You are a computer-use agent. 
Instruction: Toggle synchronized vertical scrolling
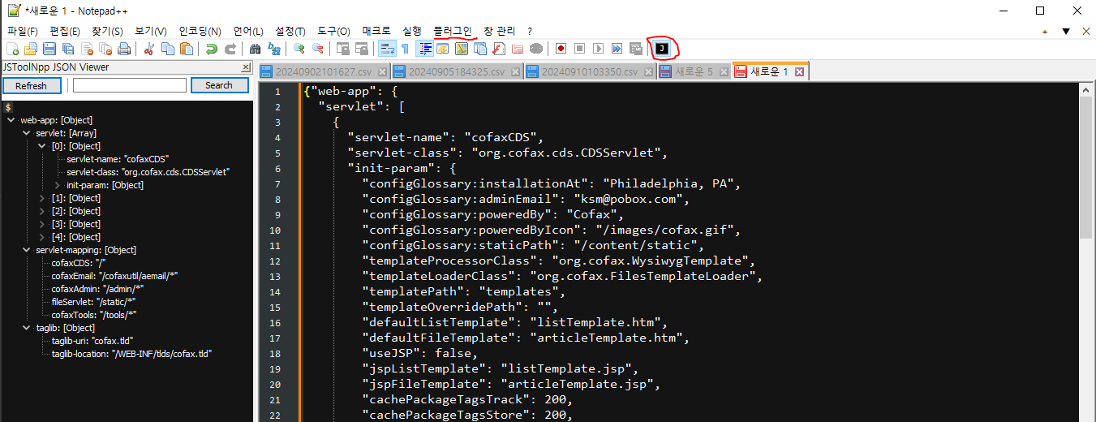coord(343,49)
